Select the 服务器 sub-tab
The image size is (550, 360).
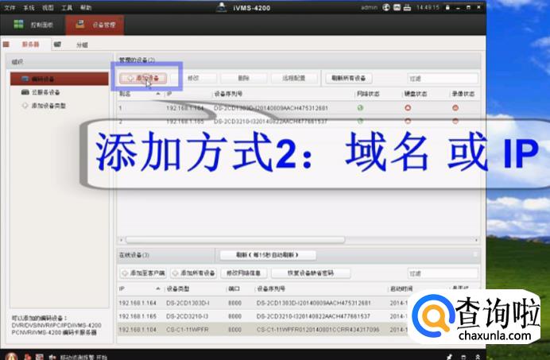pos(30,45)
